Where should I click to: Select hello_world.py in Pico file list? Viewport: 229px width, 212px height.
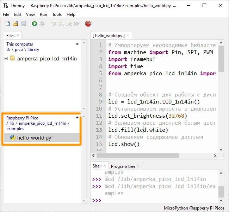coord(42,137)
